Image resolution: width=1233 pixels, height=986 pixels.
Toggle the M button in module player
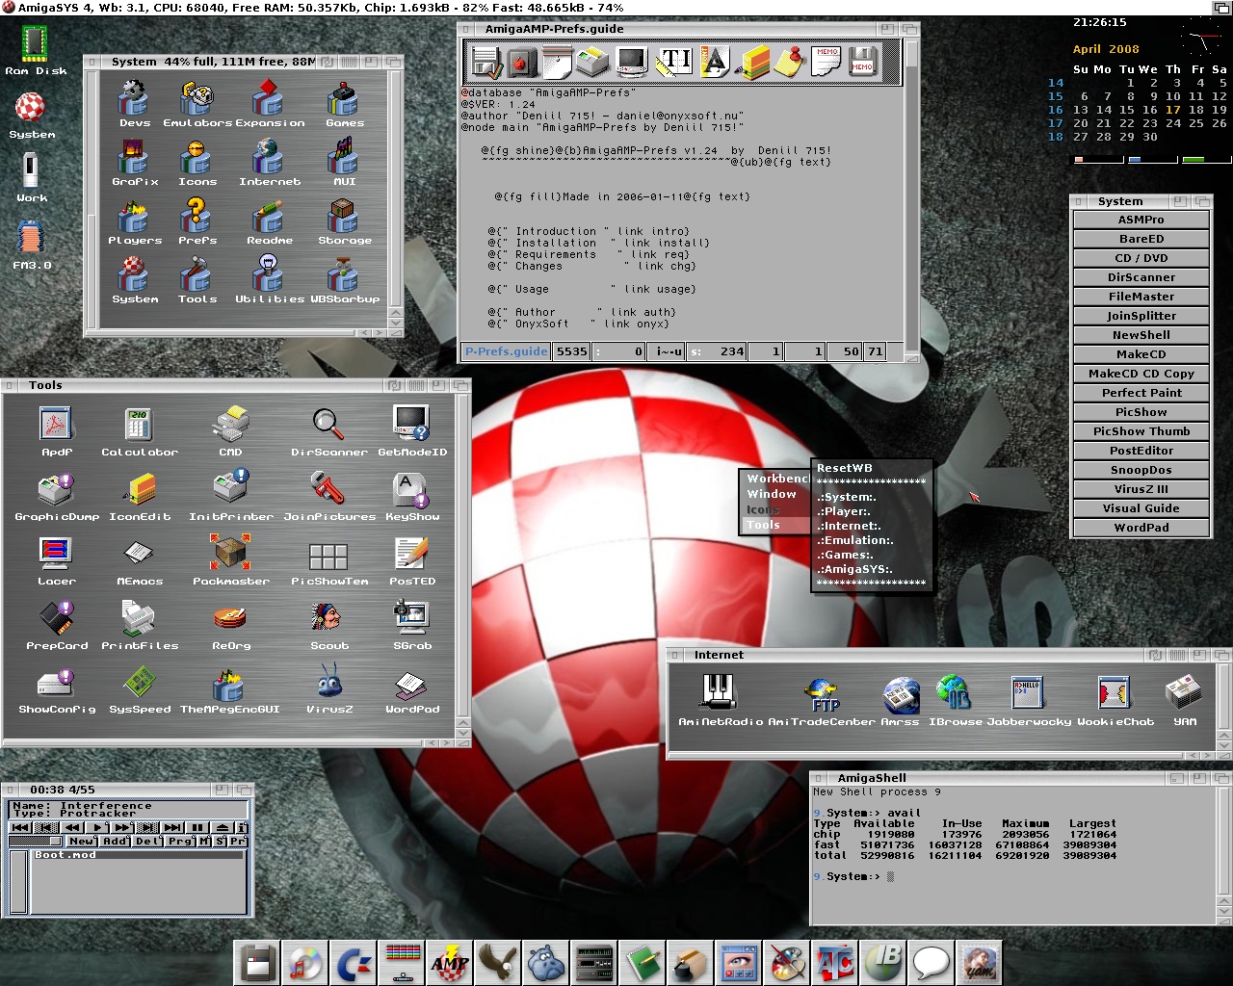[x=204, y=842]
